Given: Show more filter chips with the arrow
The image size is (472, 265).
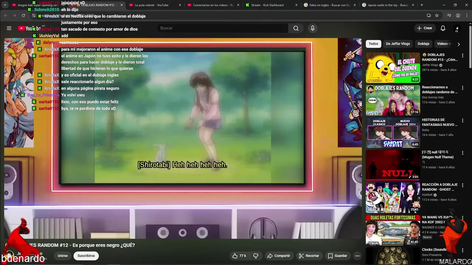Looking at the screenshot, I should (x=458, y=44).
